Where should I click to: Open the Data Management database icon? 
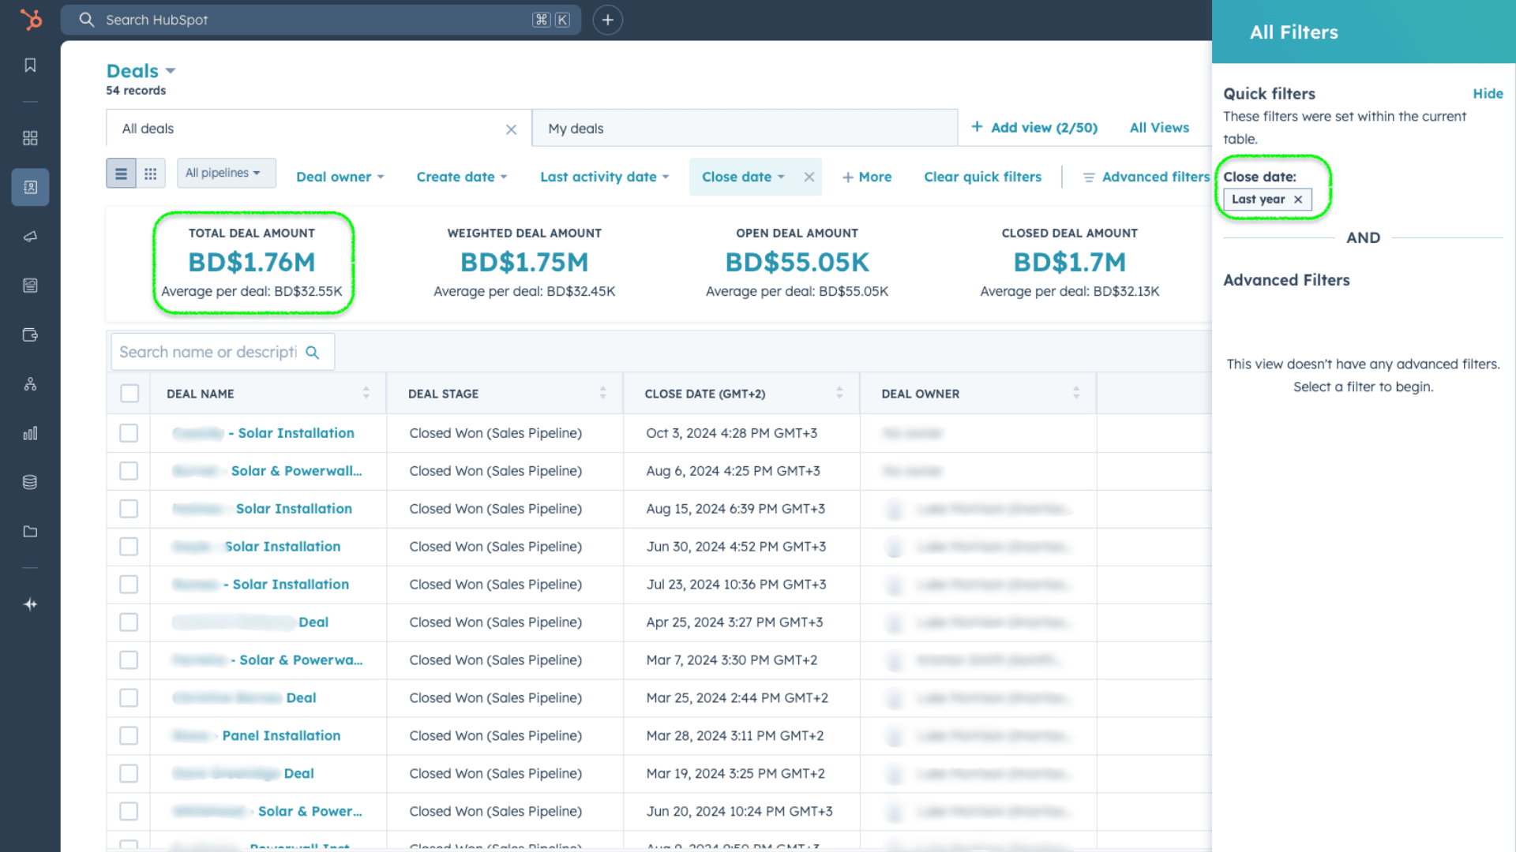(30, 482)
